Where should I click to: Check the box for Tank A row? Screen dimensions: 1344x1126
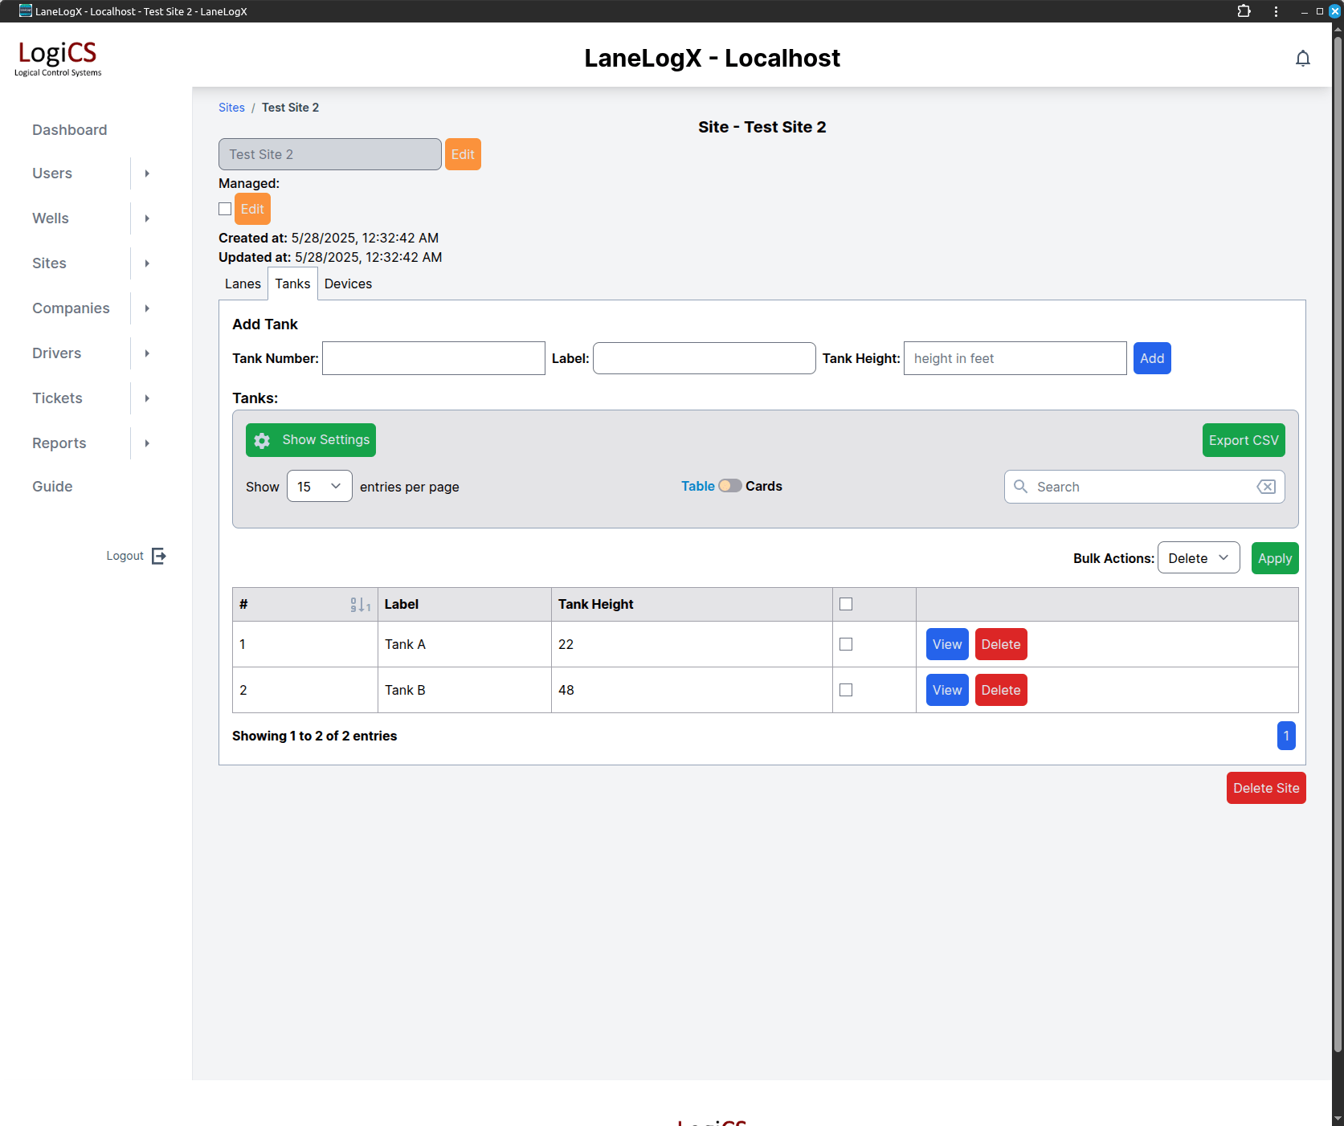pos(846,644)
